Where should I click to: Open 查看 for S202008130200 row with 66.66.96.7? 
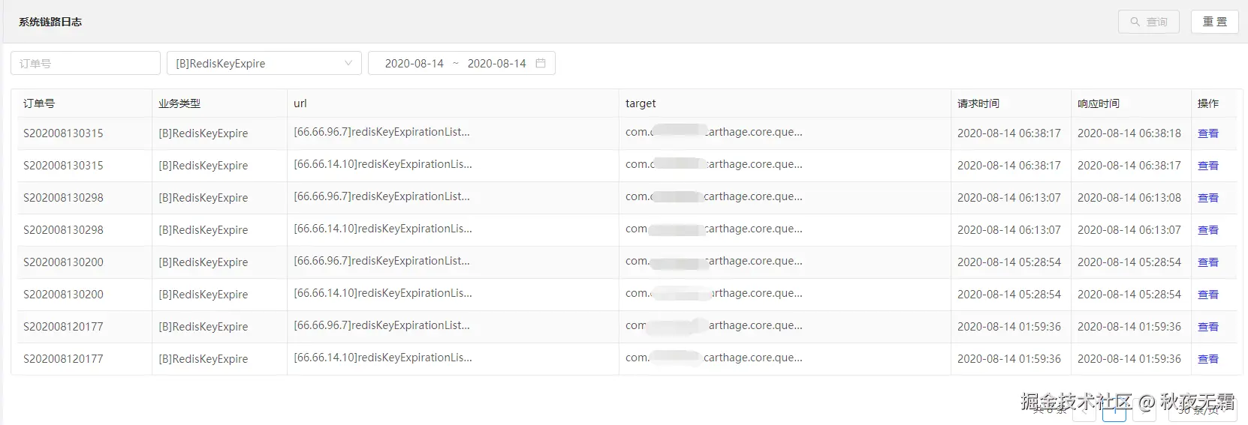click(1208, 262)
